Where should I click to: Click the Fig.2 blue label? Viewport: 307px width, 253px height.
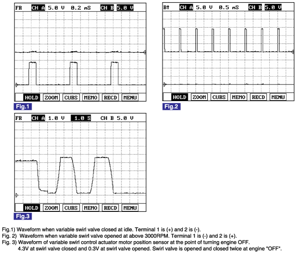[171, 106]
